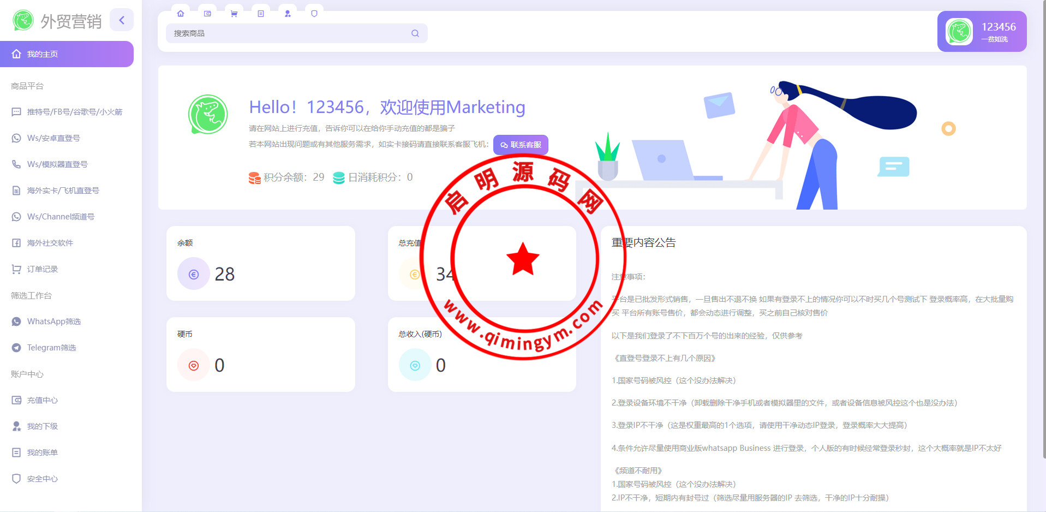Select 我的主页 in the sidebar
This screenshot has height=512, width=1046.
(67, 54)
